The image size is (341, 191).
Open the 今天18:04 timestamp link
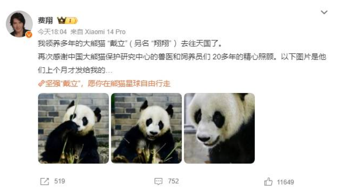[52, 32]
